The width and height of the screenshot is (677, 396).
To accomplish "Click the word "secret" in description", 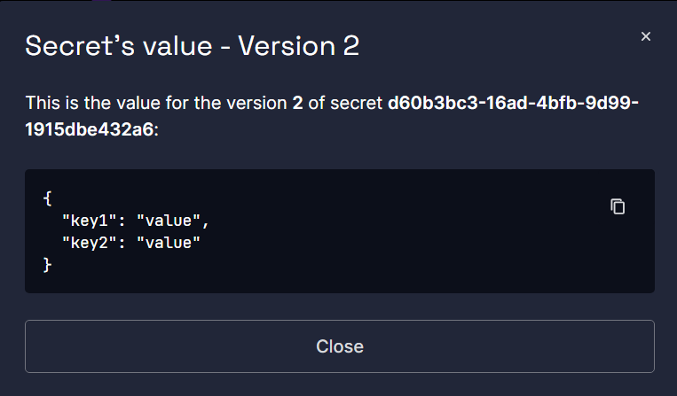I will (x=356, y=103).
